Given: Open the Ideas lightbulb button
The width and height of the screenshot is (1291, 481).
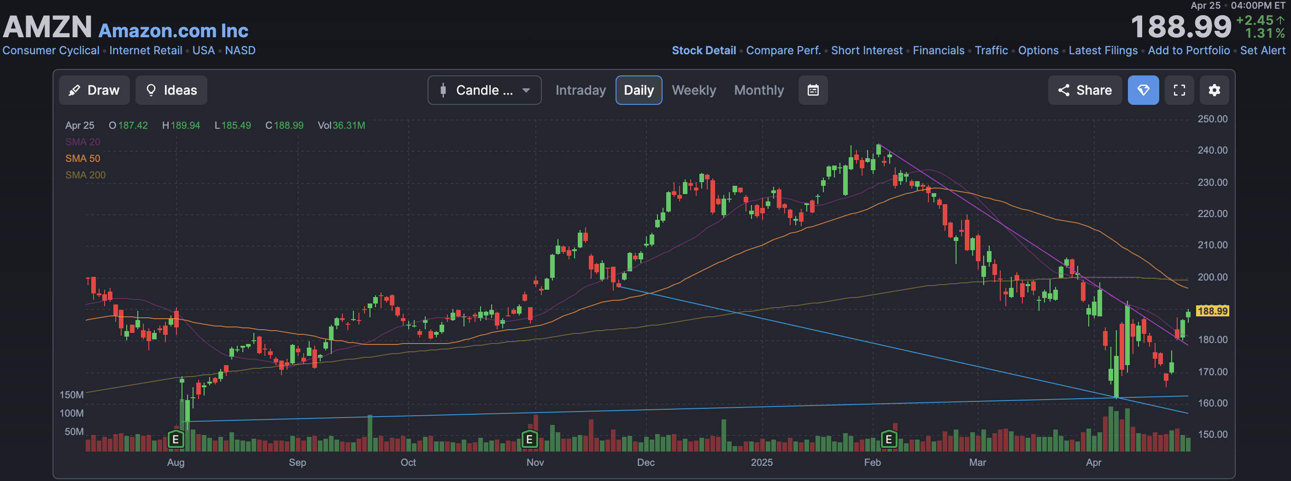Looking at the screenshot, I should point(171,90).
